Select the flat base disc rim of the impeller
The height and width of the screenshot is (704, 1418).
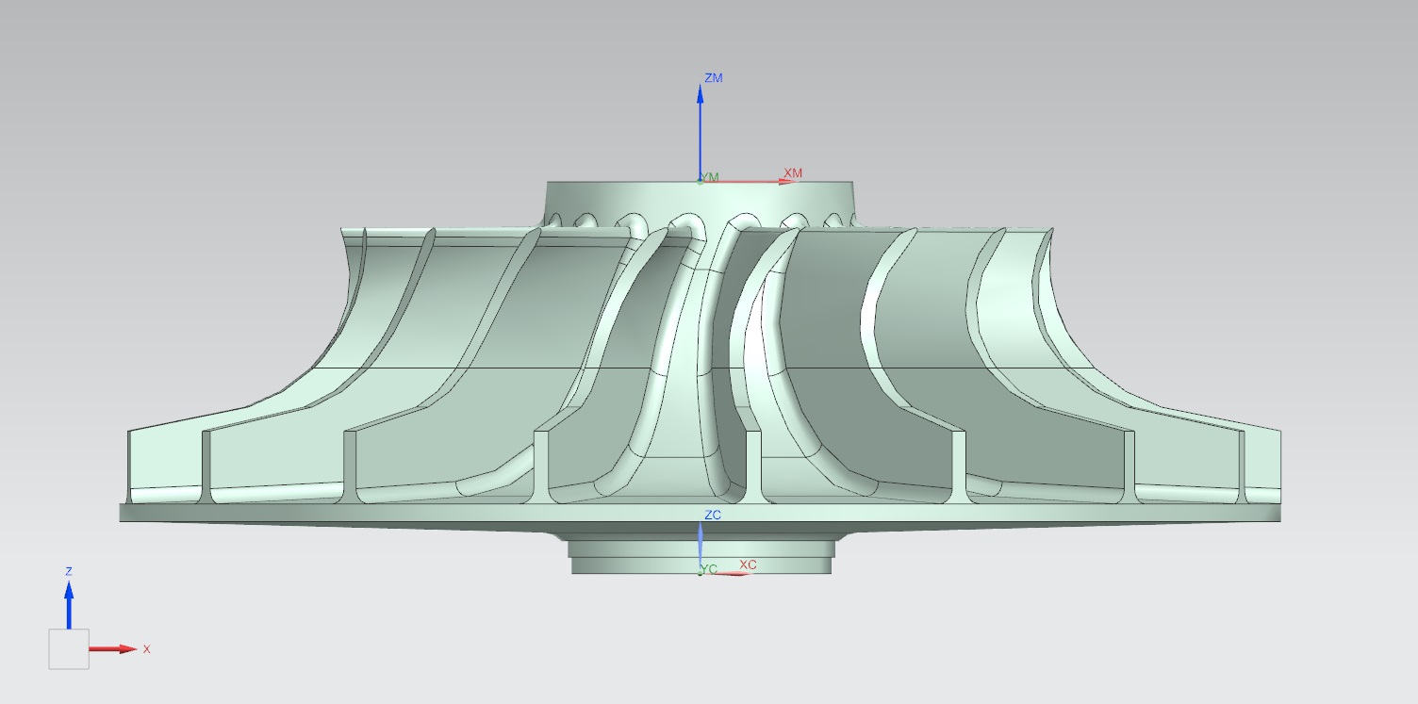click(x=701, y=513)
